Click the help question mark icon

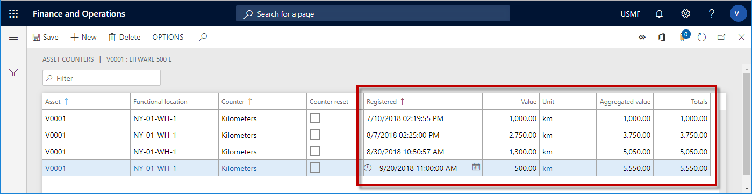[x=711, y=14]
